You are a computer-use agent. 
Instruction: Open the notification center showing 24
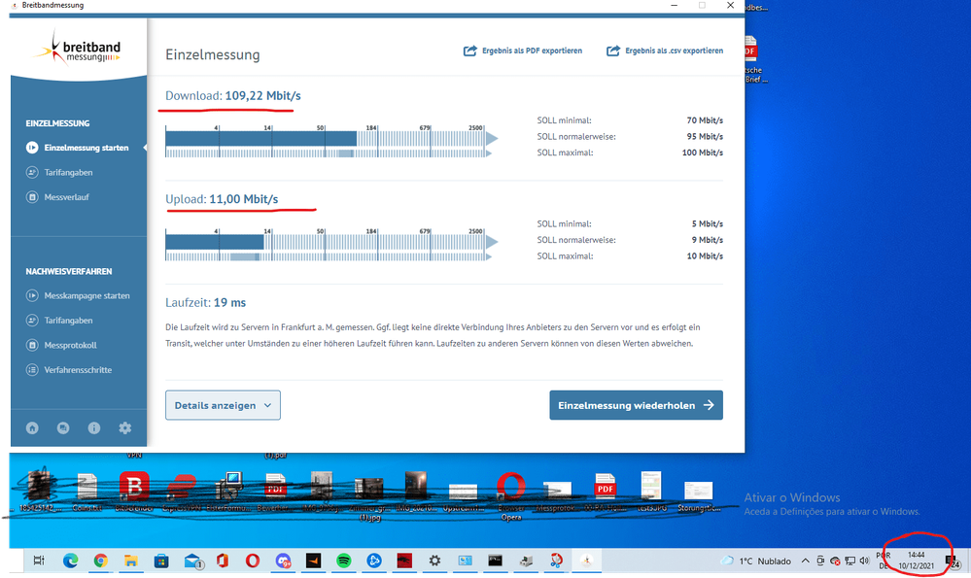click(953, 561)
